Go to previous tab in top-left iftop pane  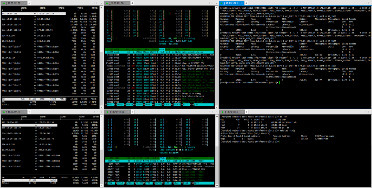pyautogui.click(x=94, y=3)
